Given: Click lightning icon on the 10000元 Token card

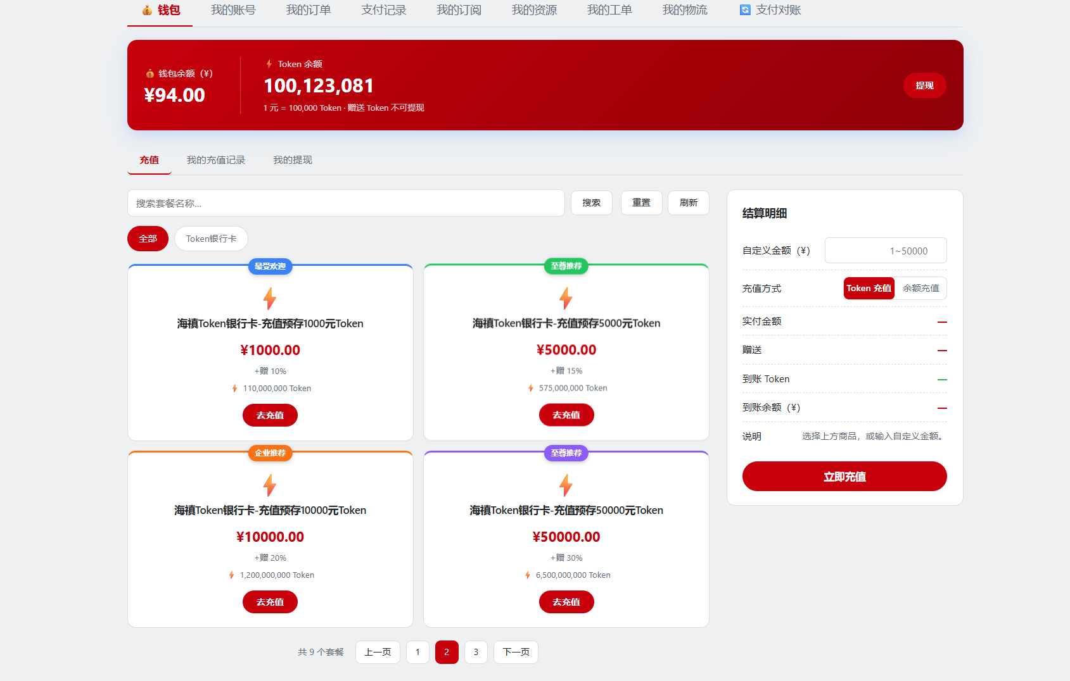Looking at the screenshot, I should point(270,485).
